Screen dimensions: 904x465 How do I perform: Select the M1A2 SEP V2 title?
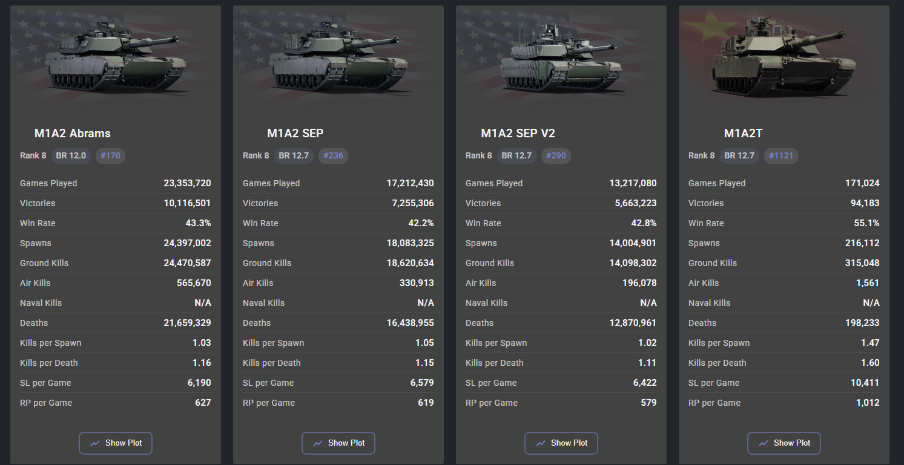tap(518, 134)
